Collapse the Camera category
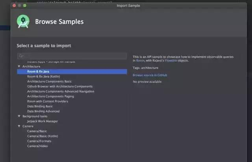 [x=19, y=126]
